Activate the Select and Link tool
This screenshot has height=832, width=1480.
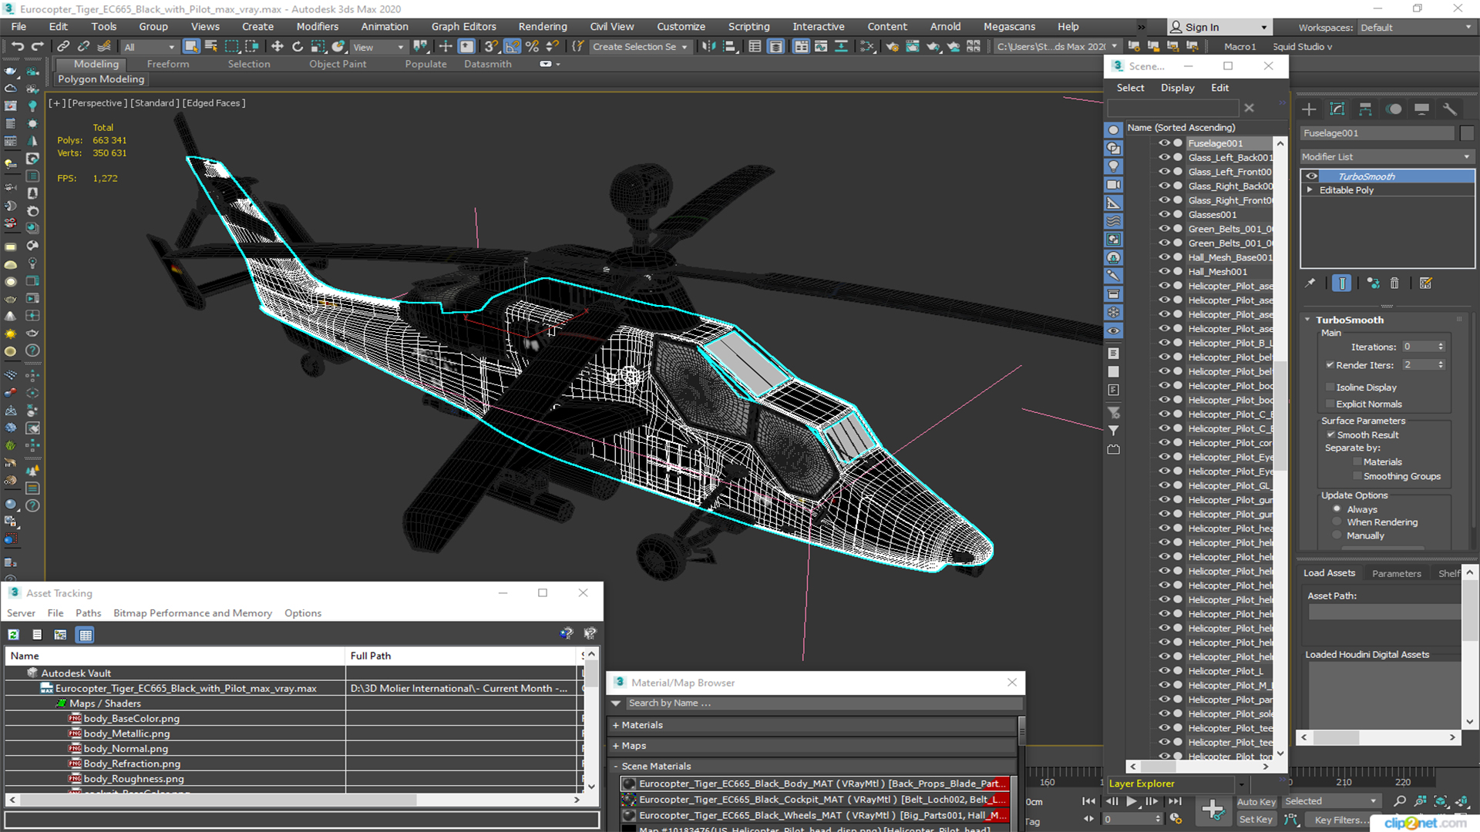click(63, 46)
